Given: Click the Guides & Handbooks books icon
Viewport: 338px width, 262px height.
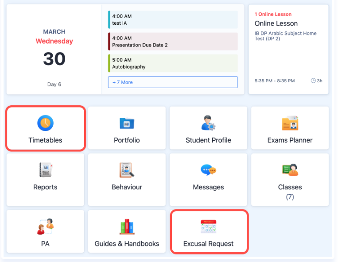Looking at the screenshot, I should click(x=127, y=227).
